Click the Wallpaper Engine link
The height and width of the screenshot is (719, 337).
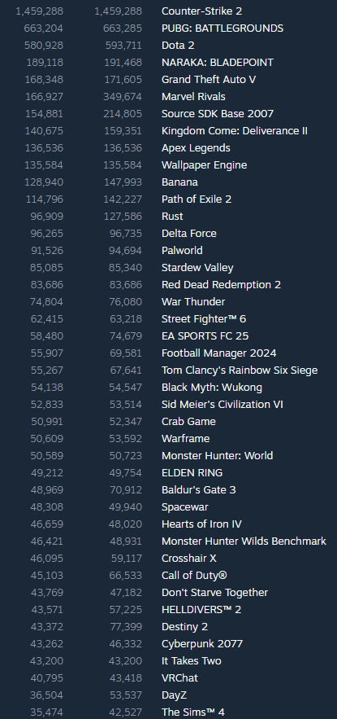(x=204, y=165)
